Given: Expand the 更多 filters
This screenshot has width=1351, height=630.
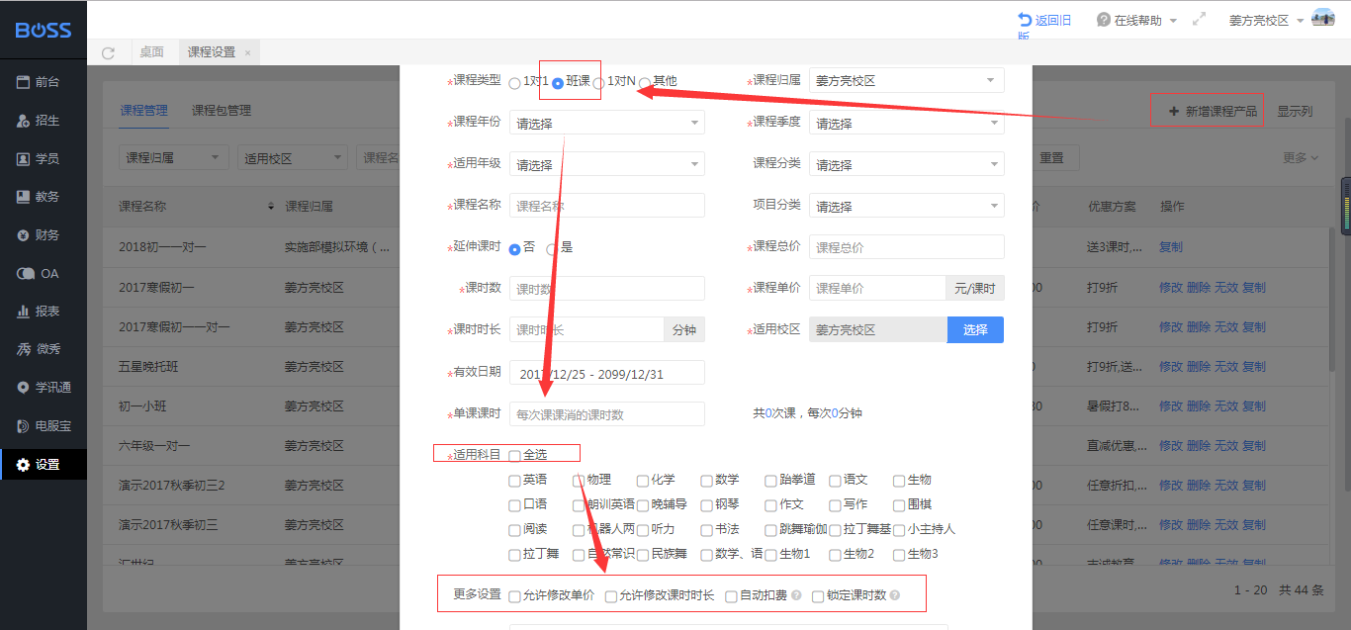Looking at the screenshot, I should [x=1300, y=158].
